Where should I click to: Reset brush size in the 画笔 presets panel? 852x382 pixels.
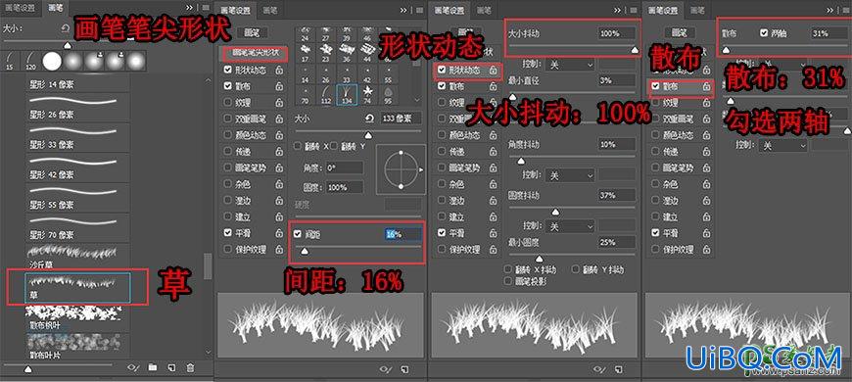click(x=66, y=28)
